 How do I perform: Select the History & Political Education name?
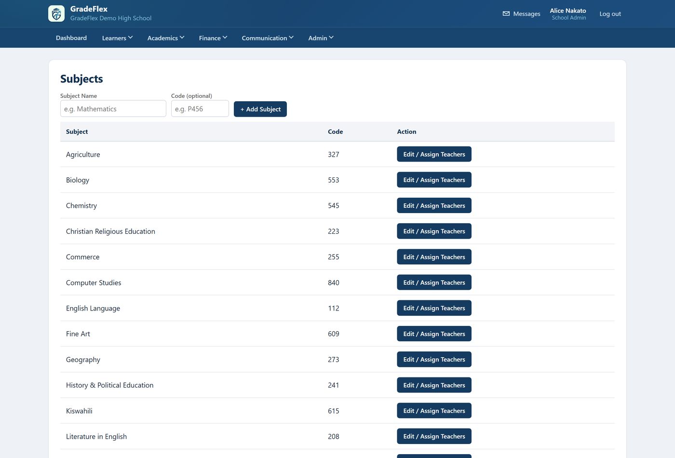tap(109, 385)
